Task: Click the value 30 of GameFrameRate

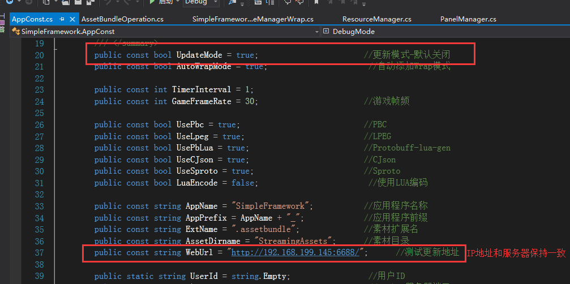Action: coord(250,101)
